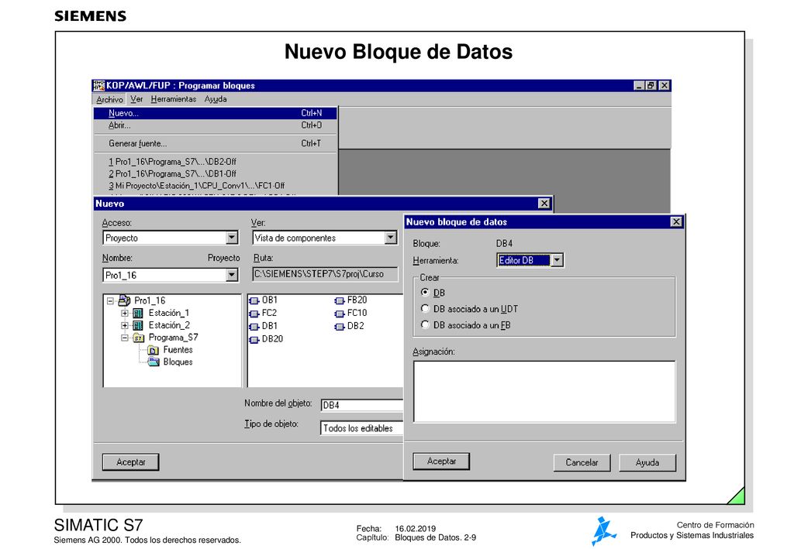Viewport: 794px width, 549px height.
Task: Select DB asociado a un FB option
Action: [x=425, y=324]
